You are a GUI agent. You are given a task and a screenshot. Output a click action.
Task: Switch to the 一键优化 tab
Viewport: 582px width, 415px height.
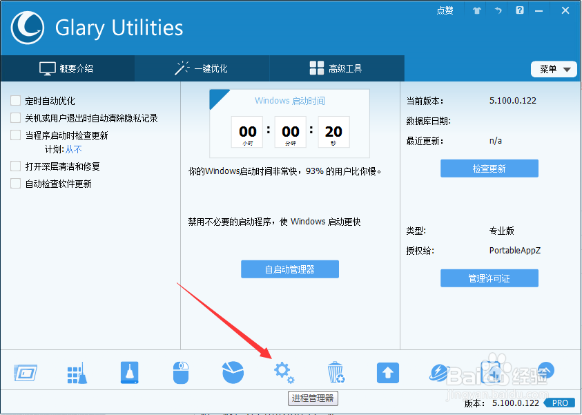pyautogui.click(x=202, y=68)
